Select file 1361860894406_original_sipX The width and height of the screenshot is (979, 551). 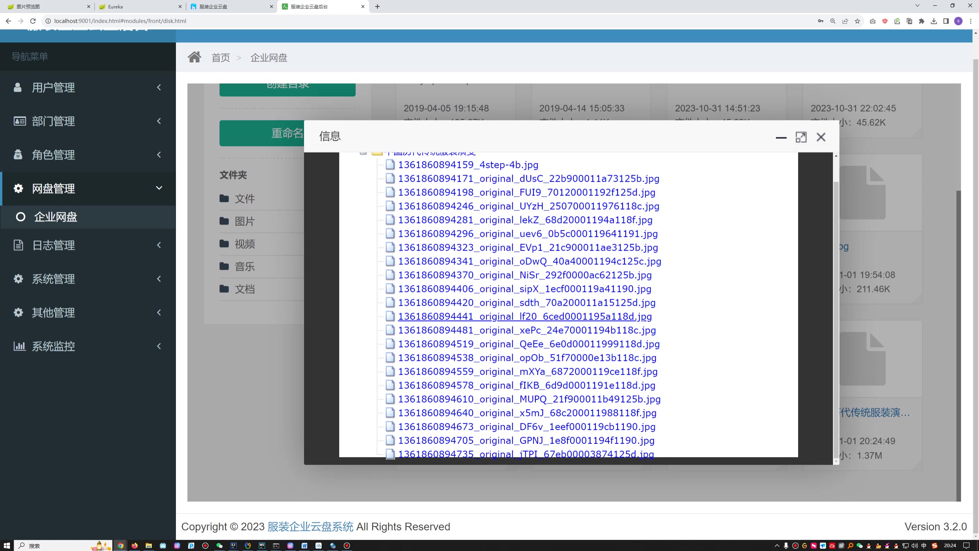[x=525, y=289]
